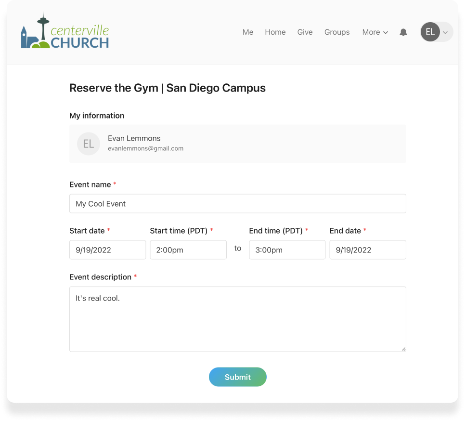Click Evan Lemmons profile avatar circle
465x421 pixels.
(89, 144)
